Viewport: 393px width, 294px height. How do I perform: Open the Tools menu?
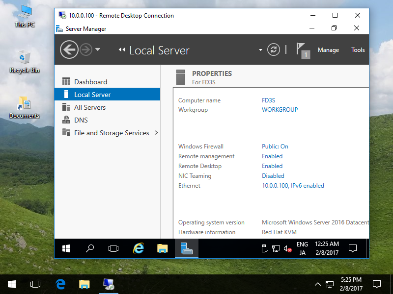pos(358,49)
